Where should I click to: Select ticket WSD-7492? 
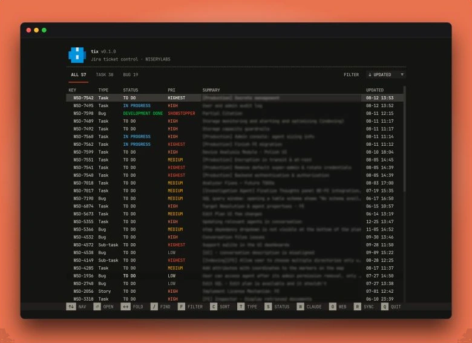[235, 129]
